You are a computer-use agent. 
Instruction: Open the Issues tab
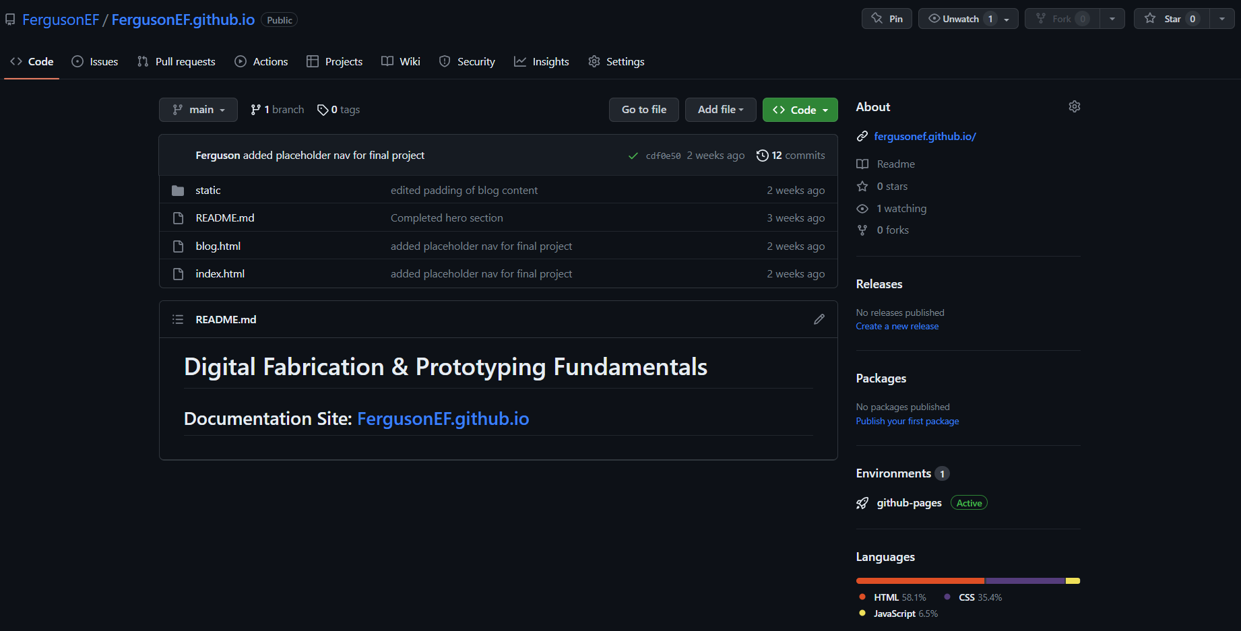pos(95,62)
